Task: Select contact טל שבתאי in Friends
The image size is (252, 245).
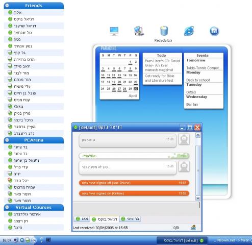Action: 34,33
